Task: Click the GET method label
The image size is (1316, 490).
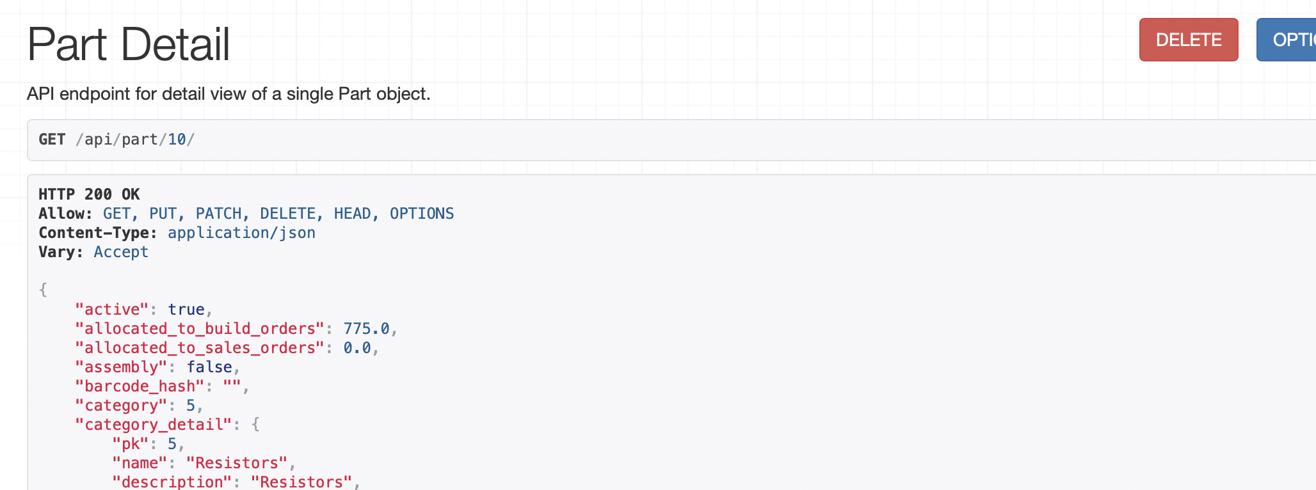Action: point(51,139)
